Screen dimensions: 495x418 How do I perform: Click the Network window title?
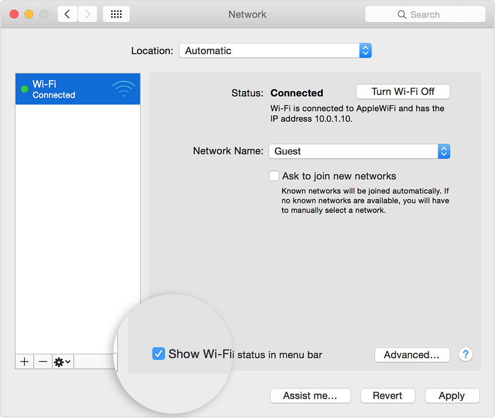pos(247,14)
